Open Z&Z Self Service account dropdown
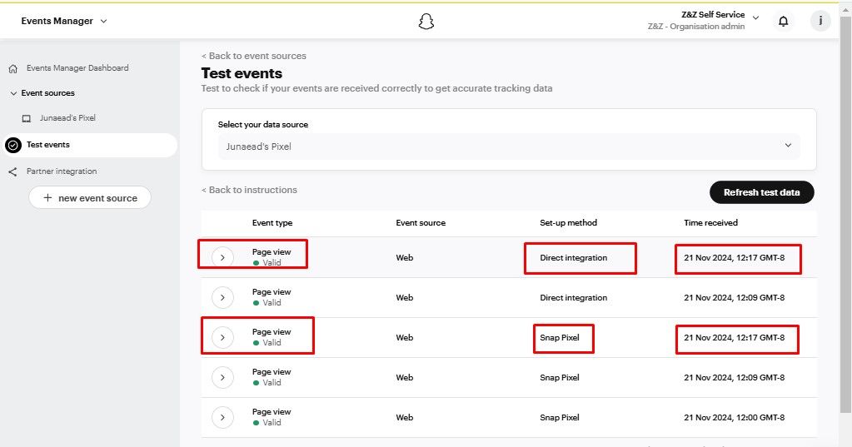Screen dimensions: 852x447 click(755, 17)
